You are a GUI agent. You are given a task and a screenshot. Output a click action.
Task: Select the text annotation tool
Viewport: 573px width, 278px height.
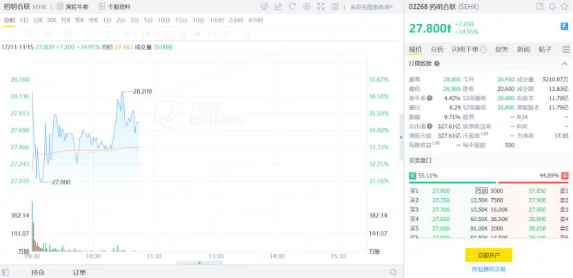pos(108,34)
